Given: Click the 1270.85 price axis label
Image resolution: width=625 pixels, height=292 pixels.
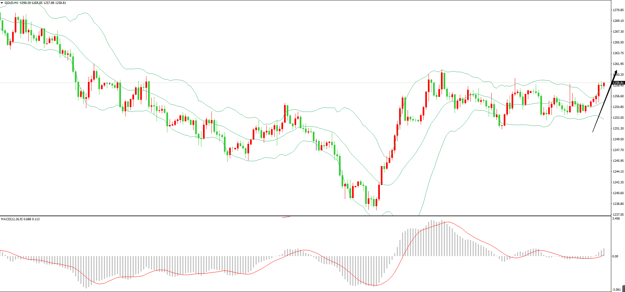Looking at the screenshot, I should [x=618, y=10].
